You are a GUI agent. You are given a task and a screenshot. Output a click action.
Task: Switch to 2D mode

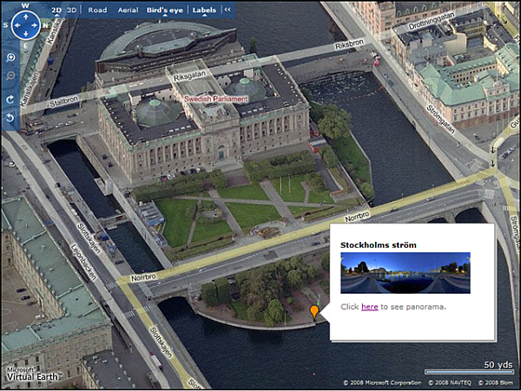point(56,10)
